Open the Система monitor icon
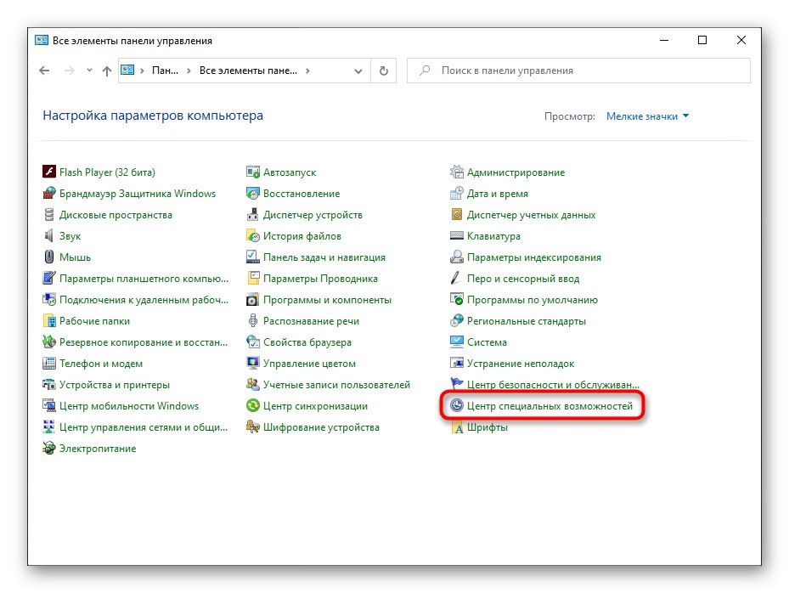This screenshot has height=593, width=789. pyautogui.click(x=456, y=342)
